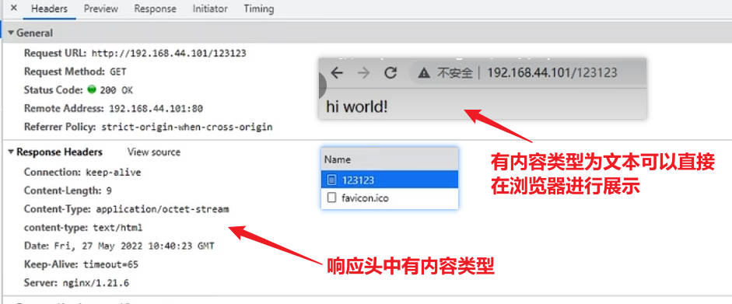This screenshot has width=732, height=304.
Task: Click the document icon beside 123123
Action: [331, 180]
